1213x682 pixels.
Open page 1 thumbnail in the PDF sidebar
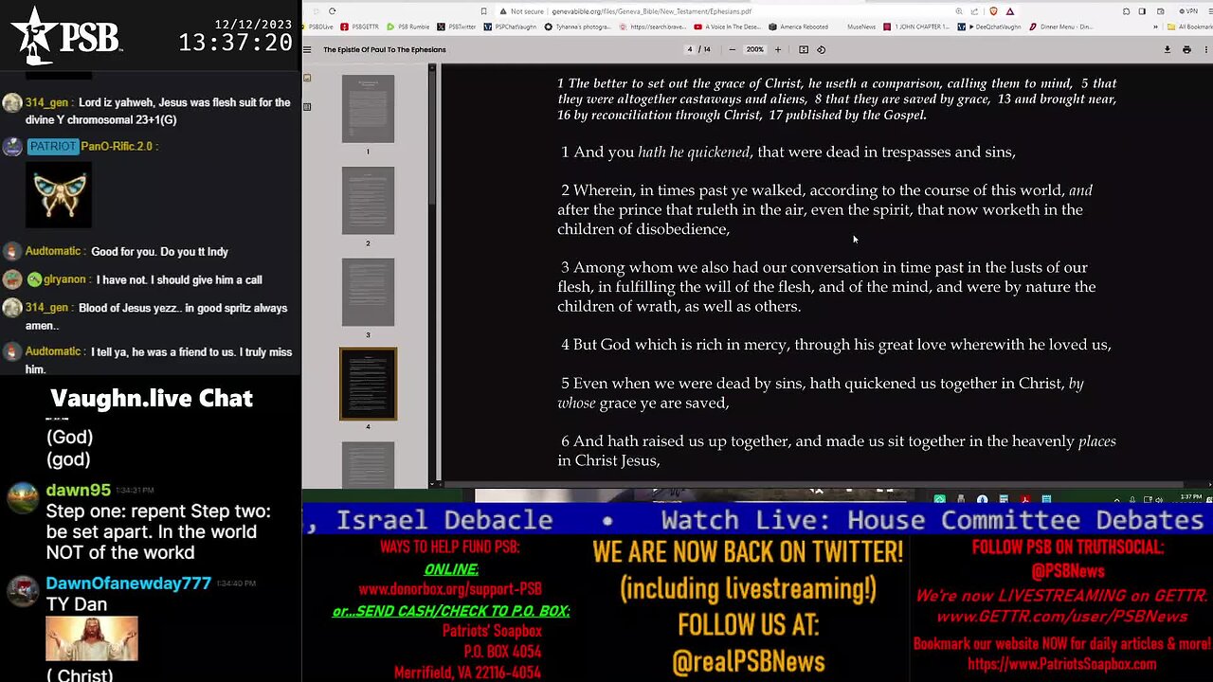point(368,109)
